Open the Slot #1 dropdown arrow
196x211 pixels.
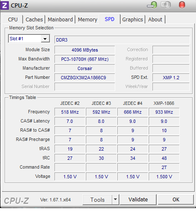[x=45, y=39]
